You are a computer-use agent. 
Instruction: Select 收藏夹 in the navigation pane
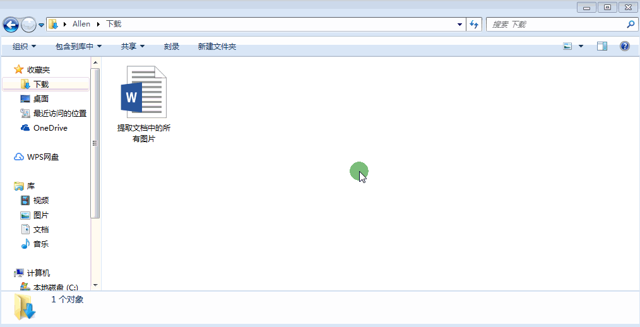pyautogui.click(x=39, y=70)
